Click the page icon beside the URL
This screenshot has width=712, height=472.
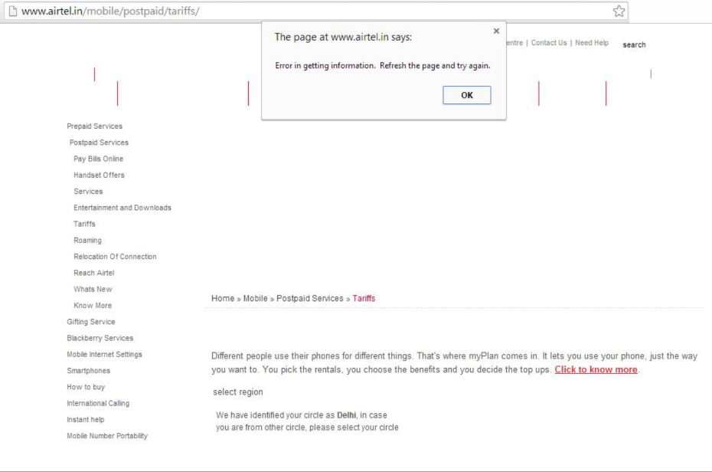point(13,11)
